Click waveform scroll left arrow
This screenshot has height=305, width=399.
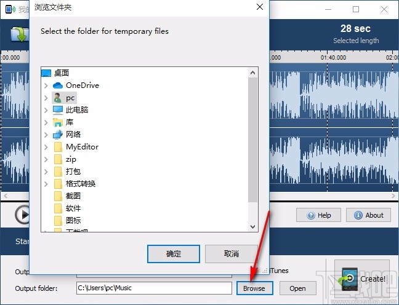pyautogui.click(x=6, y=196)
